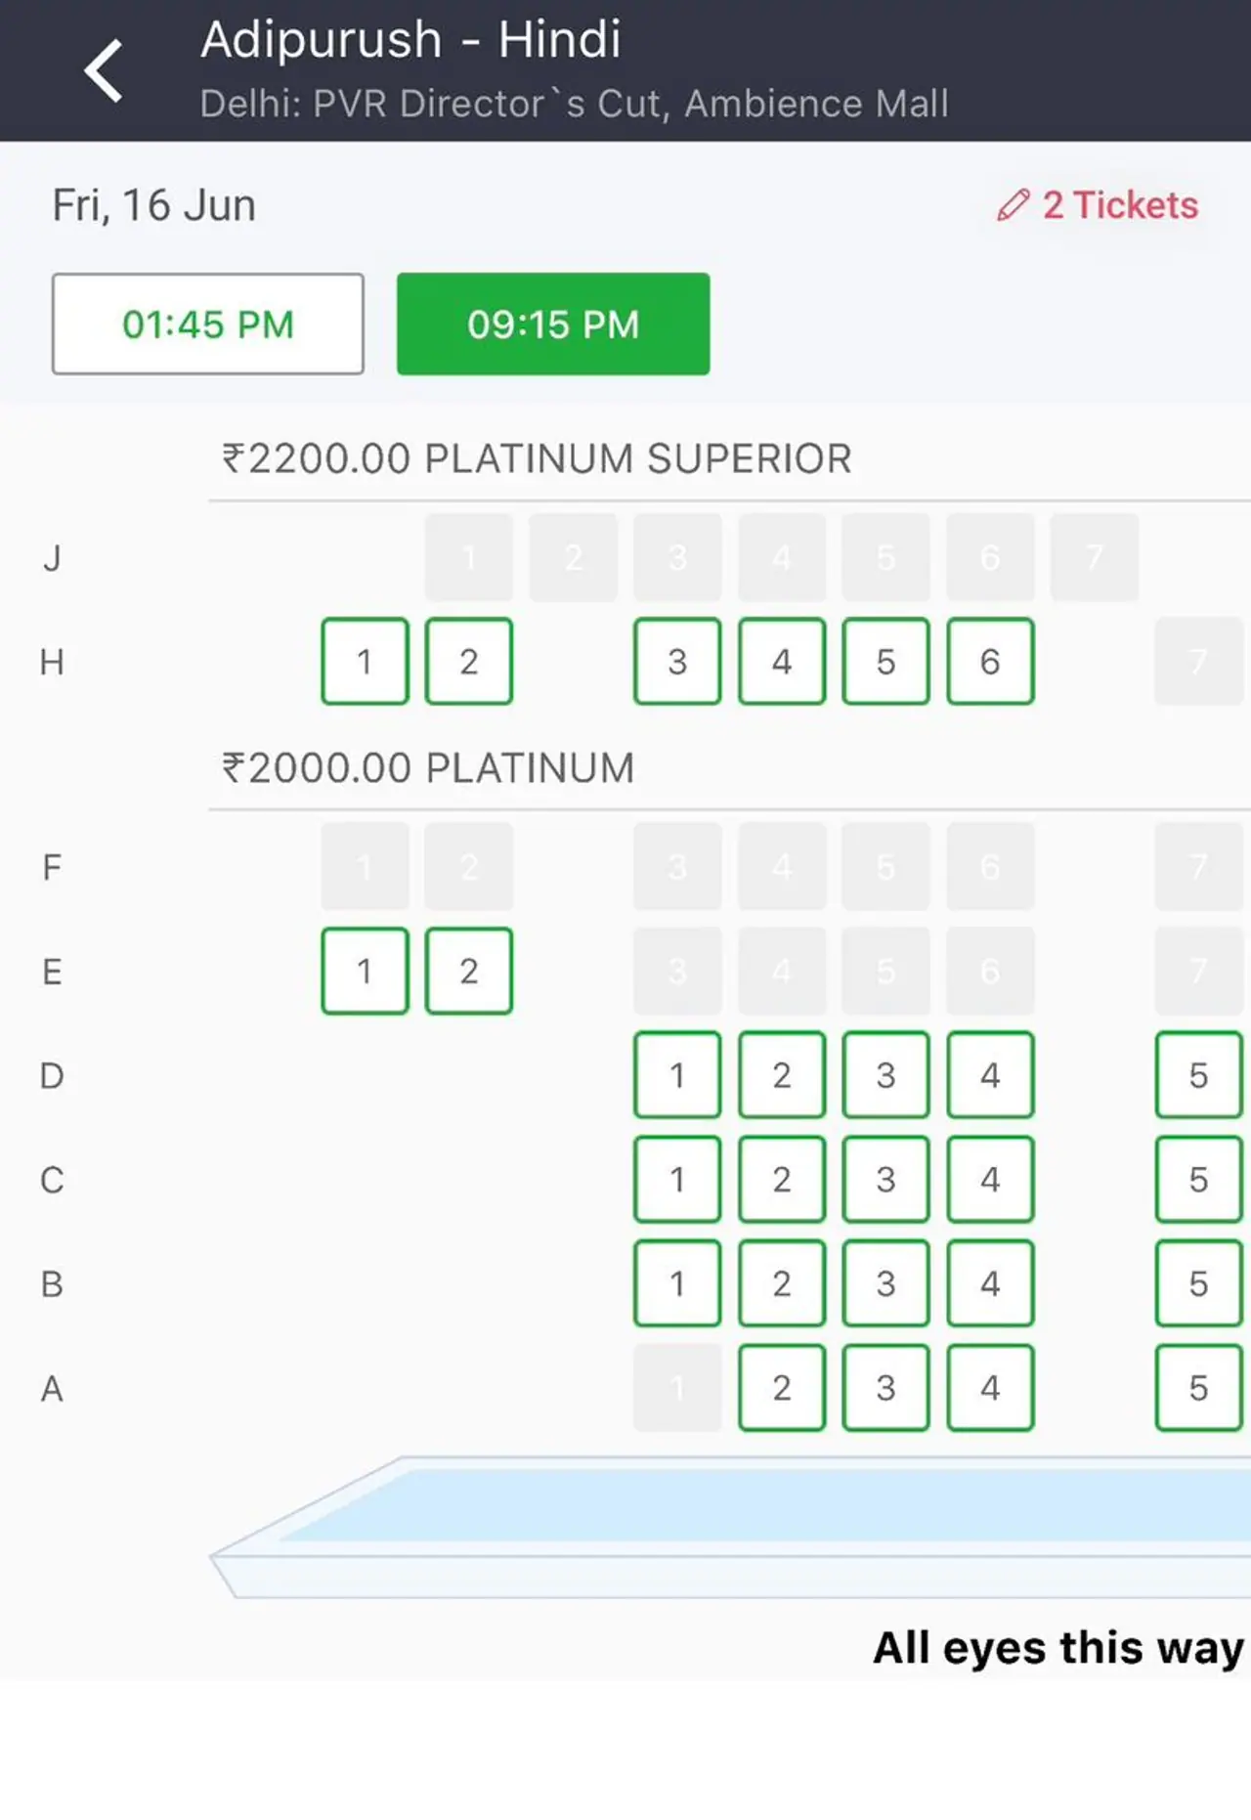This screenshot has width=1251, height=1820.
Task: Click the pencil icon to edit tickets
Action: pos(1013,205)
